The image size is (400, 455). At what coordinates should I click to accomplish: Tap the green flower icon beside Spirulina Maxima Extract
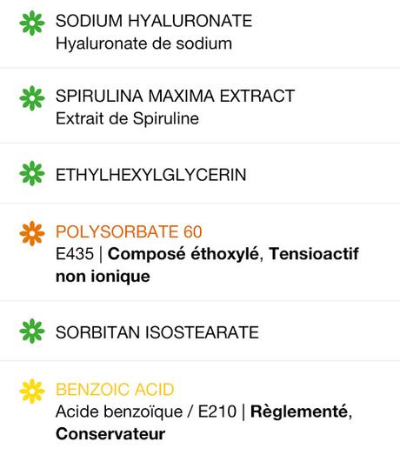32,98
